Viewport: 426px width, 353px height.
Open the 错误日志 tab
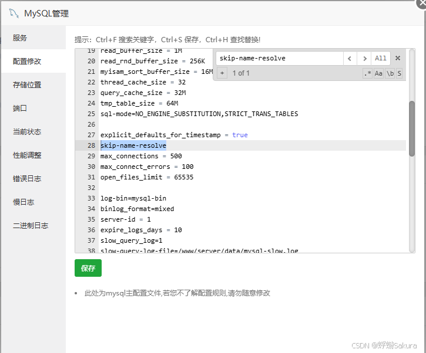(x=33, y=179)
